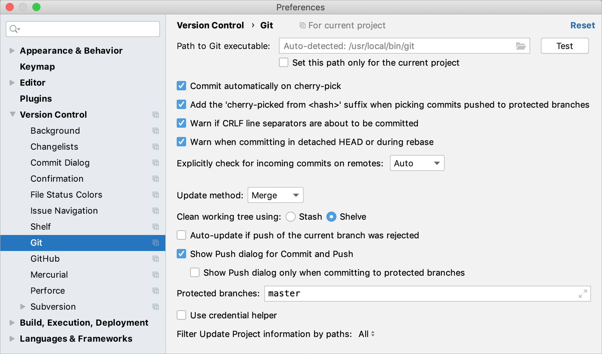The height and width of the screenshot is (354, 602).
Task: Click the Protected branches 'master' field
Action: (427, 294)
